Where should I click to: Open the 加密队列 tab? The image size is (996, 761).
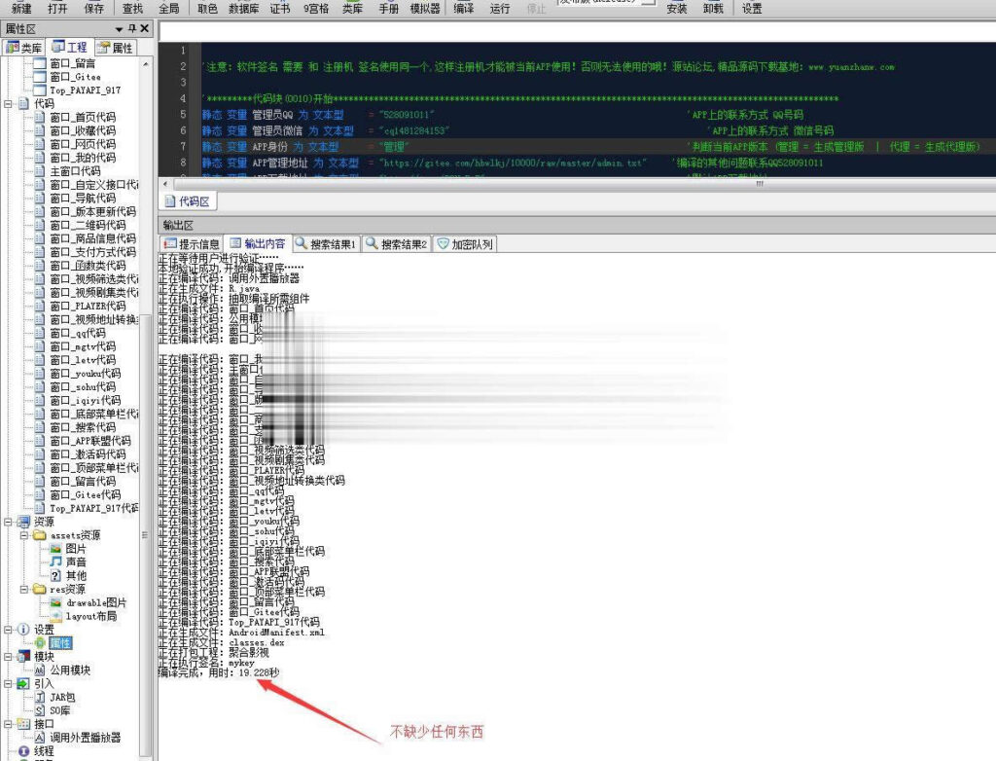465,244
